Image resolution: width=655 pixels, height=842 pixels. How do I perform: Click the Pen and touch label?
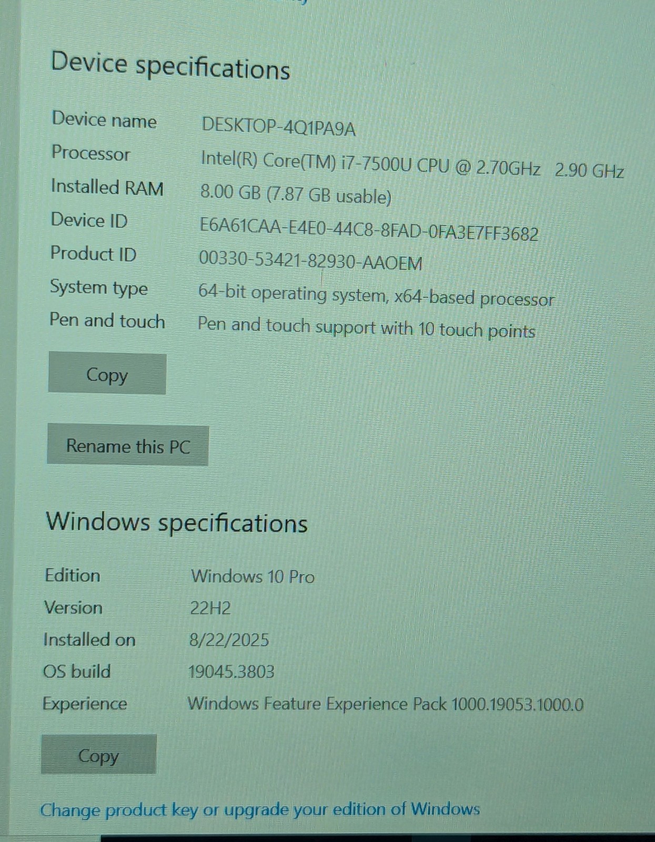(107, 320)
